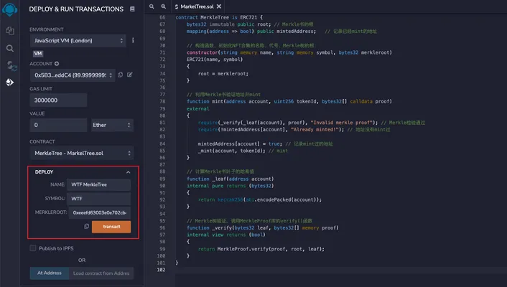
Task: Close the MarkelTree.sol tab
Action: tap(219, 6)
